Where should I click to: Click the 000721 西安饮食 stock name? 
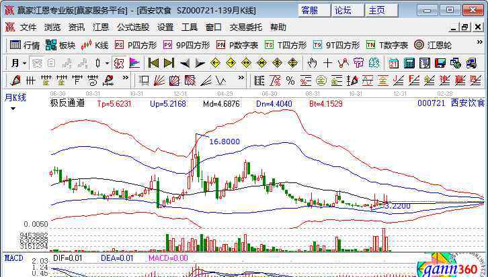[451, 103]
